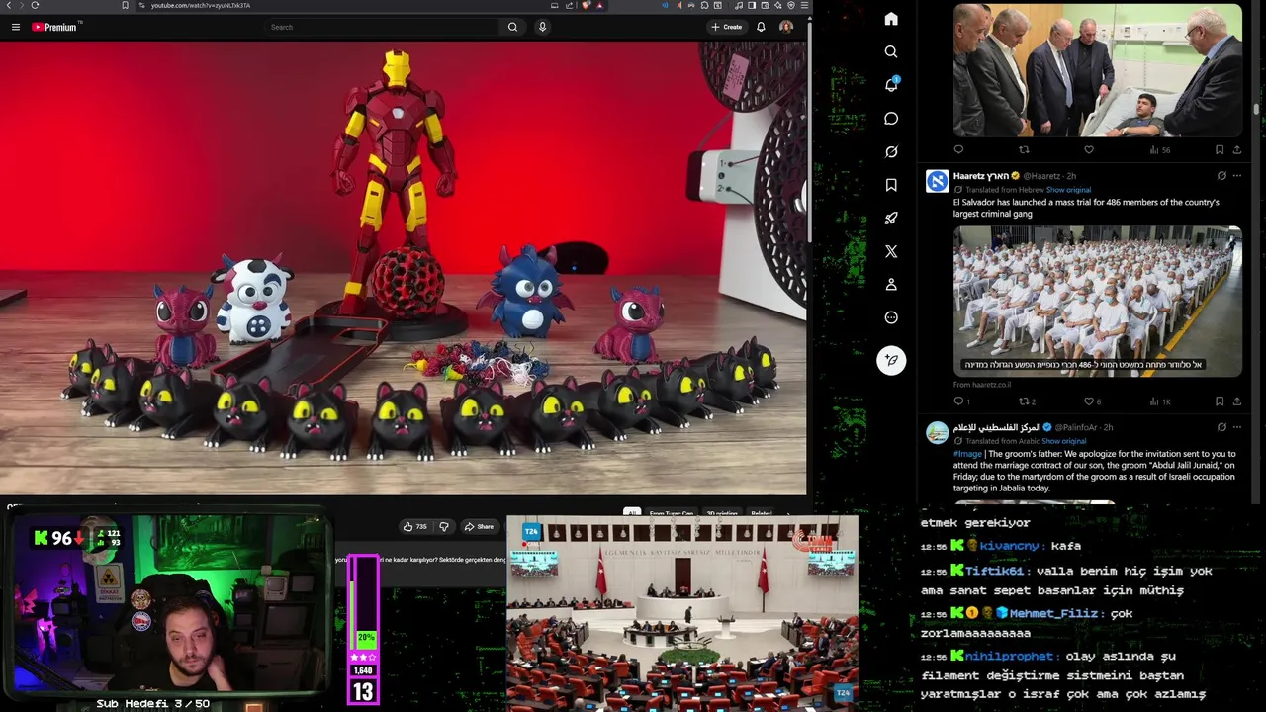Click the X timeline scrollbar
The image size is (1266, 712).
pos(1256,109)
